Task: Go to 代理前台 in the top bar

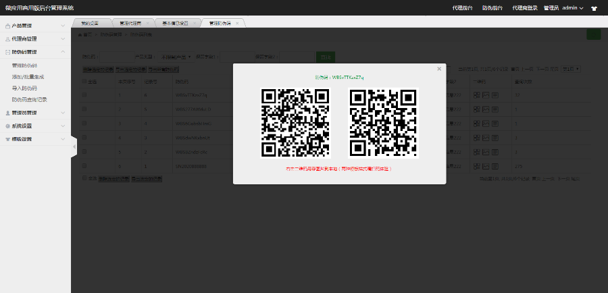Action: point(462,8)
